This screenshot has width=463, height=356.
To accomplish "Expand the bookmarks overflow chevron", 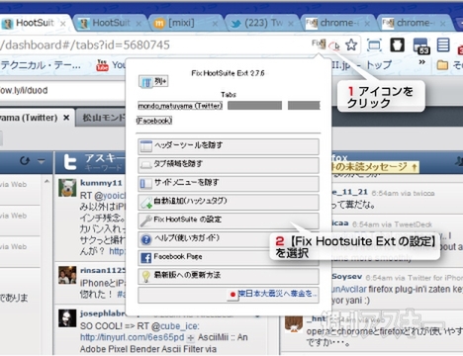I will coord(421,62).
